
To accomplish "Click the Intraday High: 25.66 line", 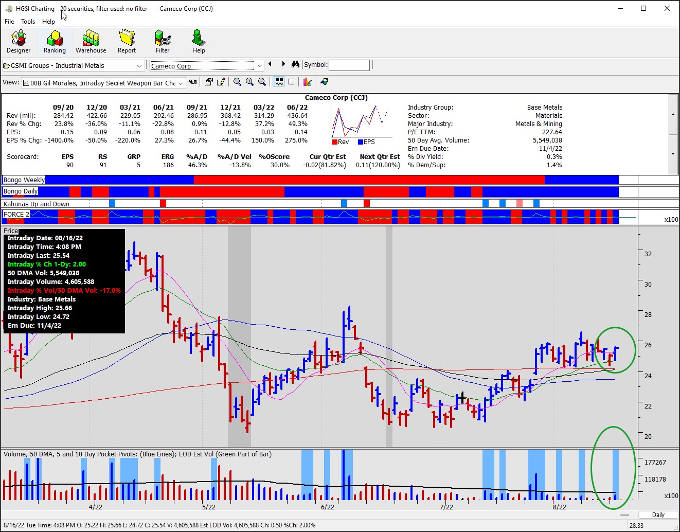I will tap(40, 308).
